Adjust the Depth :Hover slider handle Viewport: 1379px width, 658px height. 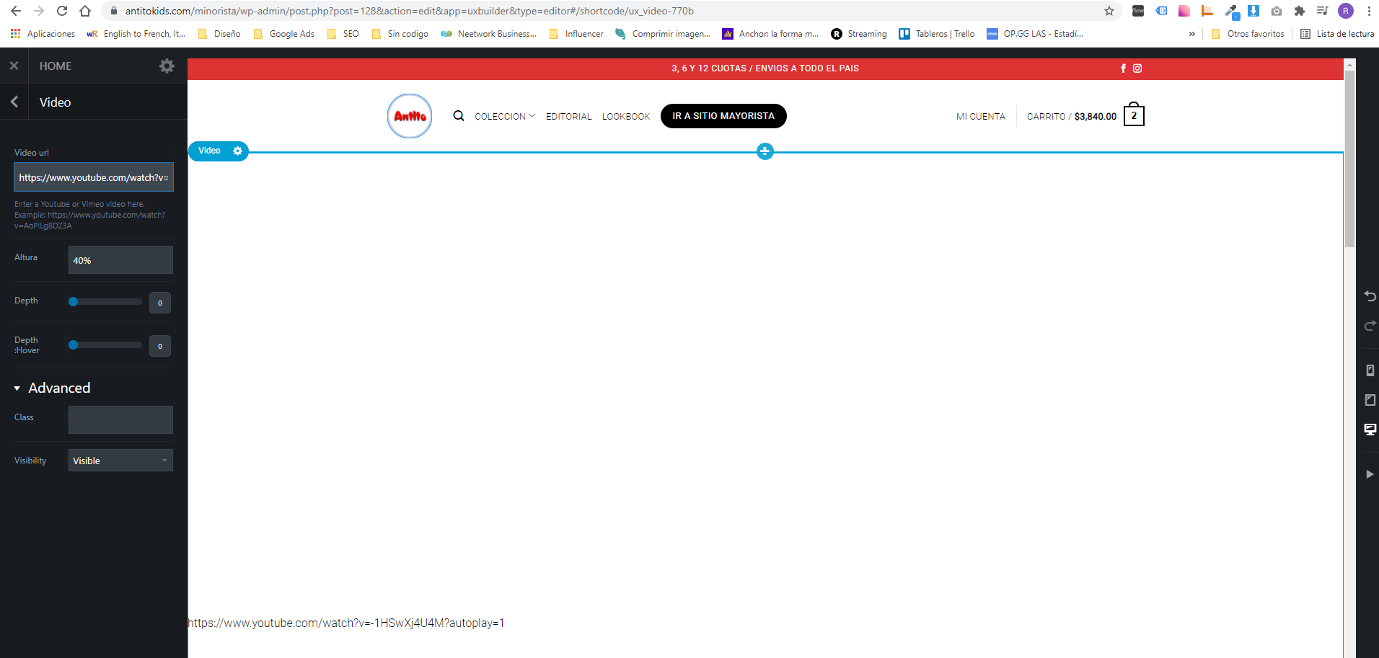pos(73,345)
